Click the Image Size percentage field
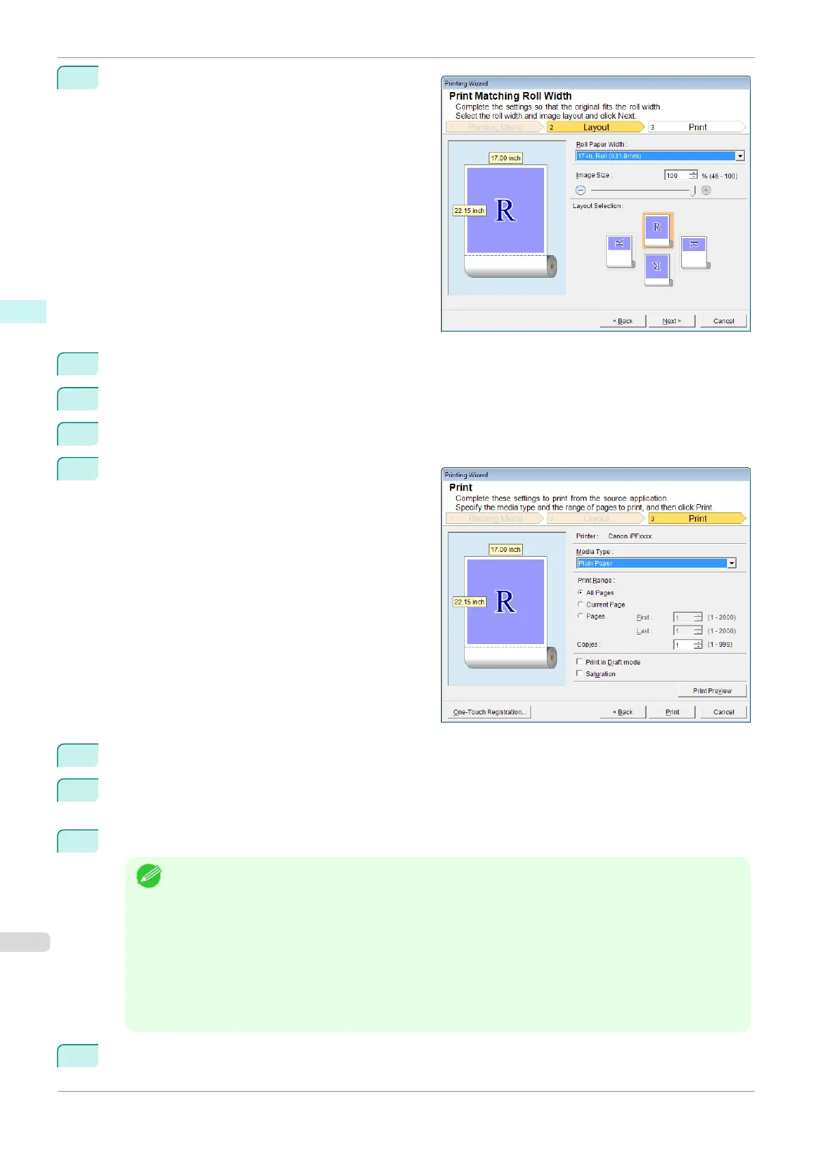The image size is (813, 1149). [676, 175]
